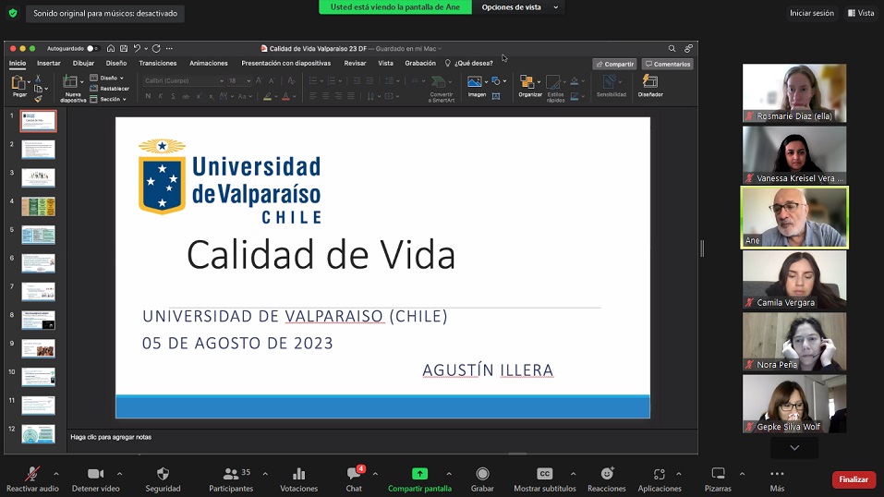Click PowerPoint home icon in title bar
This screenshot has height=497, width=884.
click(111, 49)
